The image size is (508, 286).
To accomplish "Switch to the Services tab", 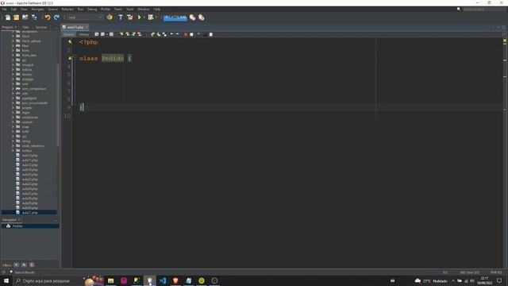I will coord(41,27).
